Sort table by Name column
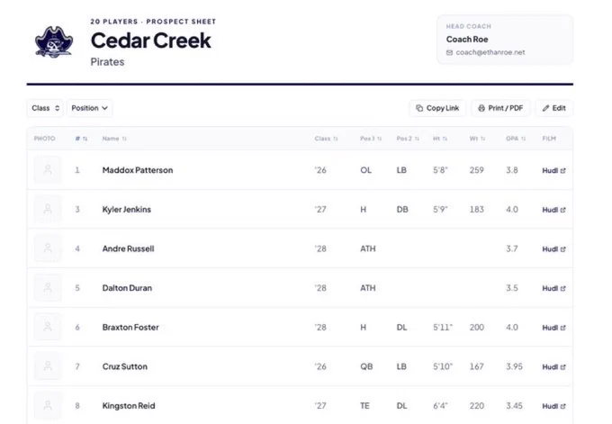 [114, 139]
